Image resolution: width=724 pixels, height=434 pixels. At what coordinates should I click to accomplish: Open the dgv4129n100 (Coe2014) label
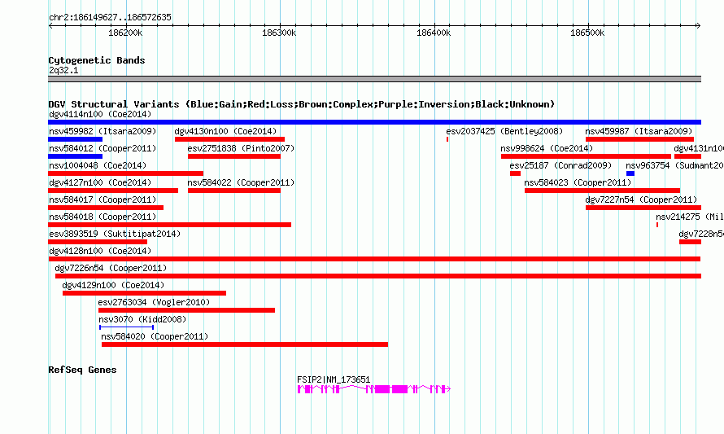[x=113, y=285]
